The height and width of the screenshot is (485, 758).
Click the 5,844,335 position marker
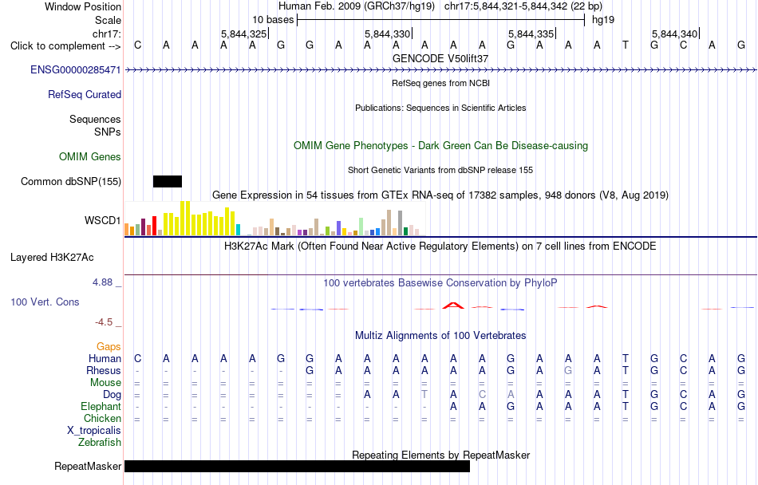pos(531,34)
